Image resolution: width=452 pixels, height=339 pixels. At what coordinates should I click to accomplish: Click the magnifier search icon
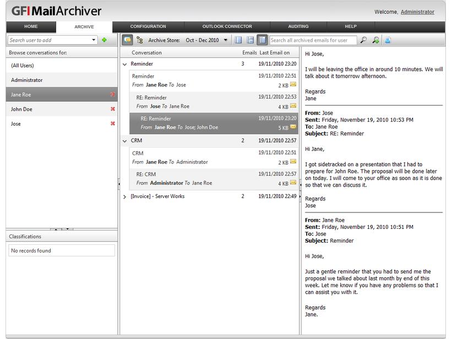coord(363,40)
